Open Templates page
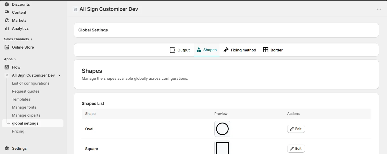This screenshot has width=387, height=154. pos(21,99)
